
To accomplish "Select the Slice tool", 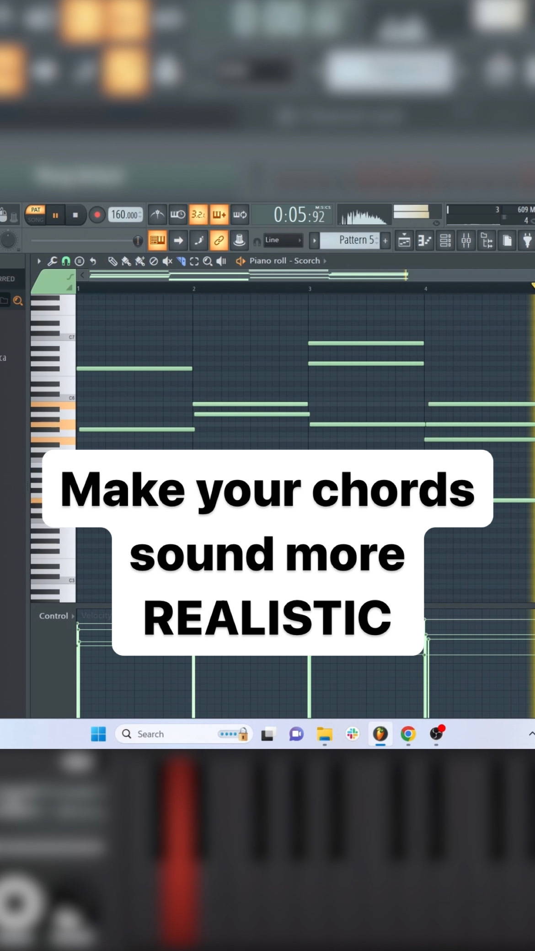I will pyautogui.click(x=181, y=261).
